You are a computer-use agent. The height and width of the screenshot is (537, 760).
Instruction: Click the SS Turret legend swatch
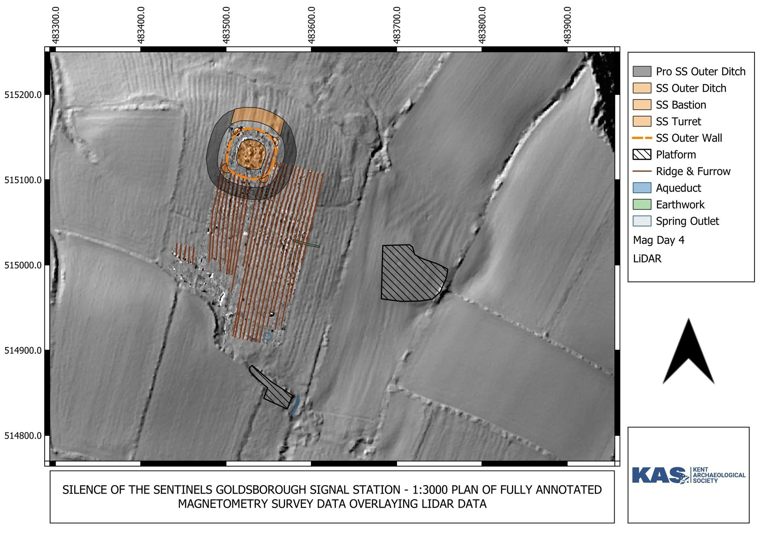tap(642, 121)
